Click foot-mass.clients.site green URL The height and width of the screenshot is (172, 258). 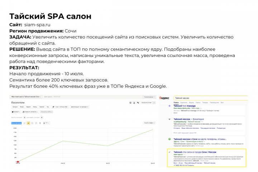pyautogui.click(x=182, y=108)
